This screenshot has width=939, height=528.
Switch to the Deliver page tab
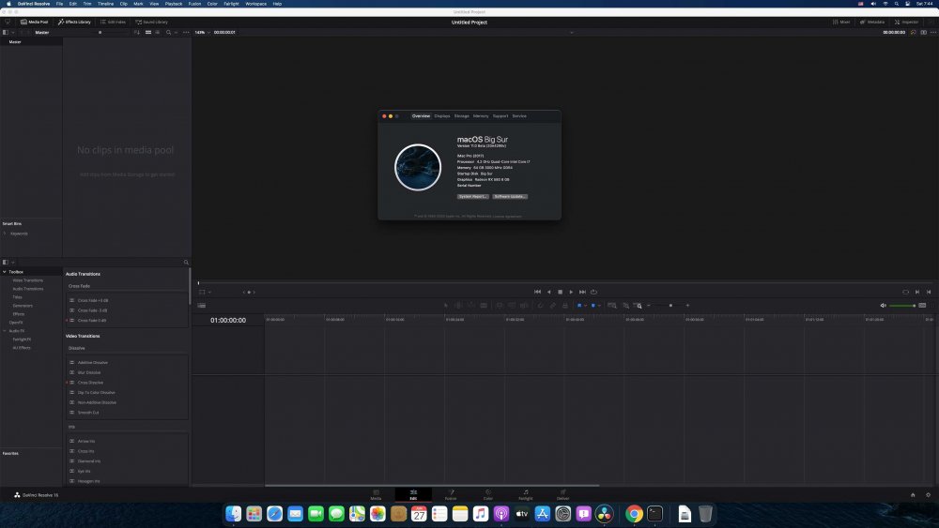click(x=562, y=494)
